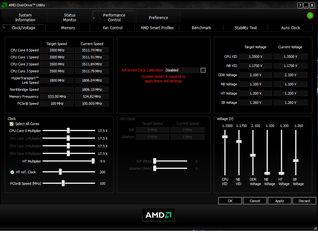The width and height of the screenshot is (318, 233).
Task: Click the AMD logo at the bottom
Action: coord(159,215)
